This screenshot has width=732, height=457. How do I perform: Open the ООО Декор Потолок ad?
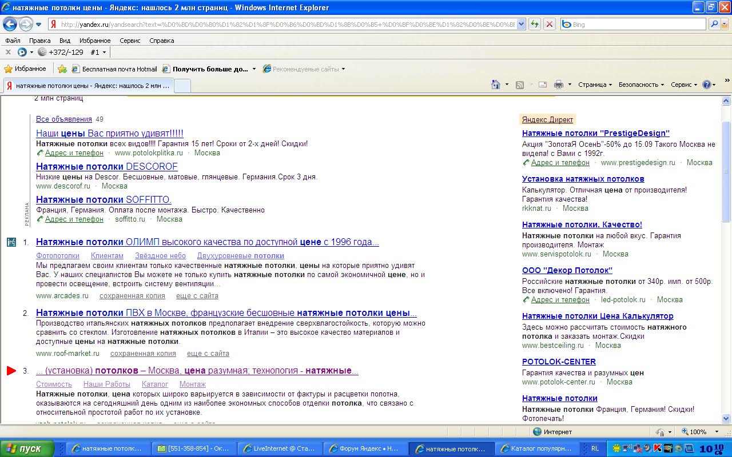567,270
